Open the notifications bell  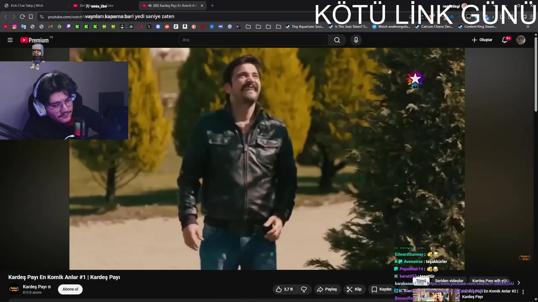pyautogui.click(x=505, y=40)
